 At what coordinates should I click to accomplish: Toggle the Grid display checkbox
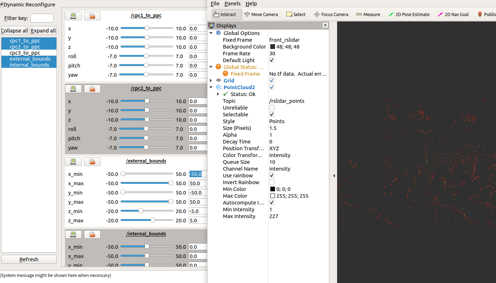click(x=272, y=80)
